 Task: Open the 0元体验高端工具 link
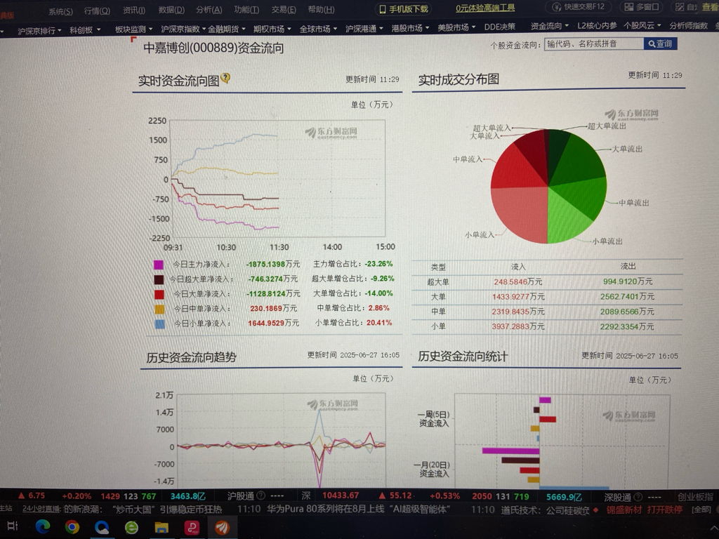[485, 8]
